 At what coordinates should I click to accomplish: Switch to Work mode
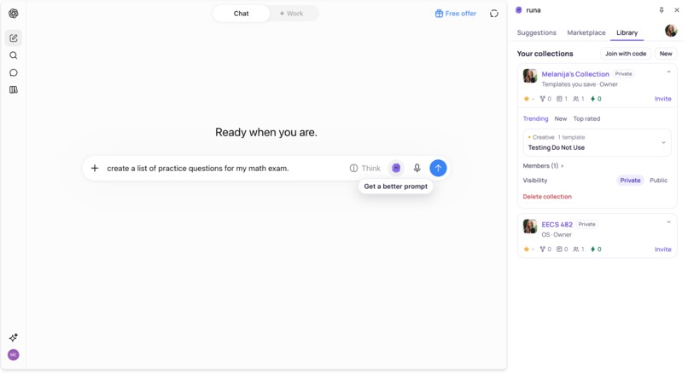tap(291, 14)
